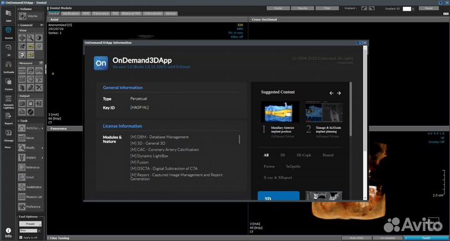Collapse the Volume panel section
Screen dimensions: 450x241
coord(19,9)
